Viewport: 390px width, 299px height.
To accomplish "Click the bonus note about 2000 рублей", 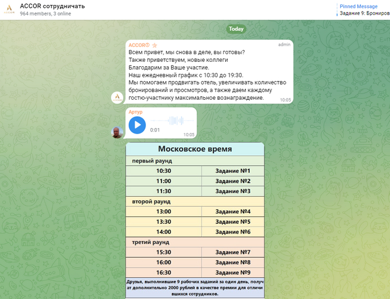I will click(195, 288).
